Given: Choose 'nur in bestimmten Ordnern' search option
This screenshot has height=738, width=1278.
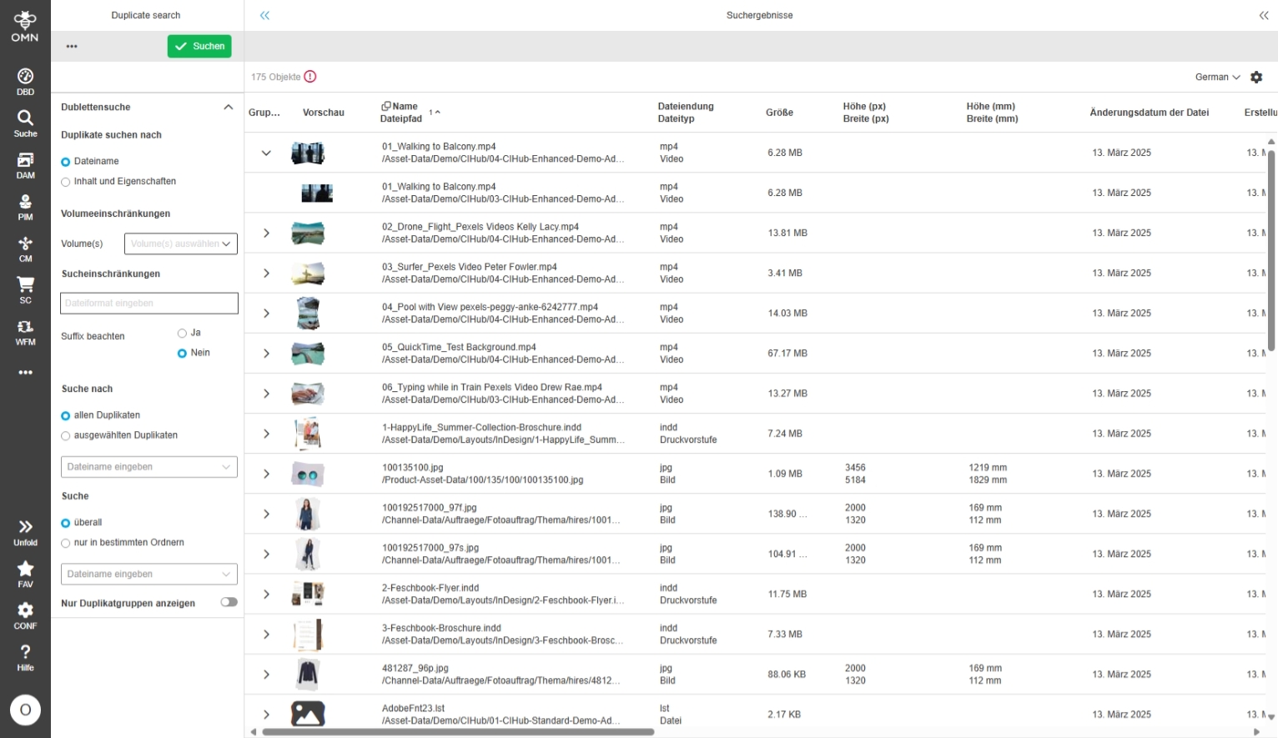Looking at the screenshot, I should 66,543.
